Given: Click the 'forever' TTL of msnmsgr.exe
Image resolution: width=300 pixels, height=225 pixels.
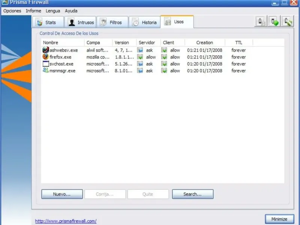Looking at the screenshot, I should 238,71.
